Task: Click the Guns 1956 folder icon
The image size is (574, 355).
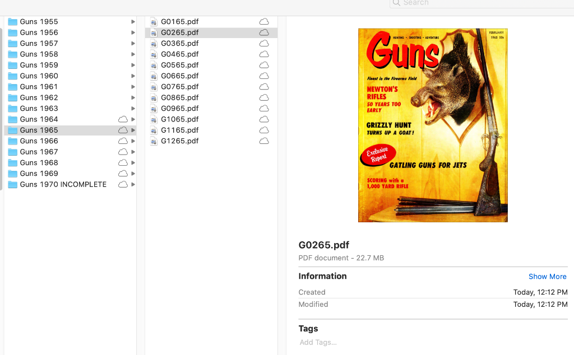Action: tap(13, 32)
